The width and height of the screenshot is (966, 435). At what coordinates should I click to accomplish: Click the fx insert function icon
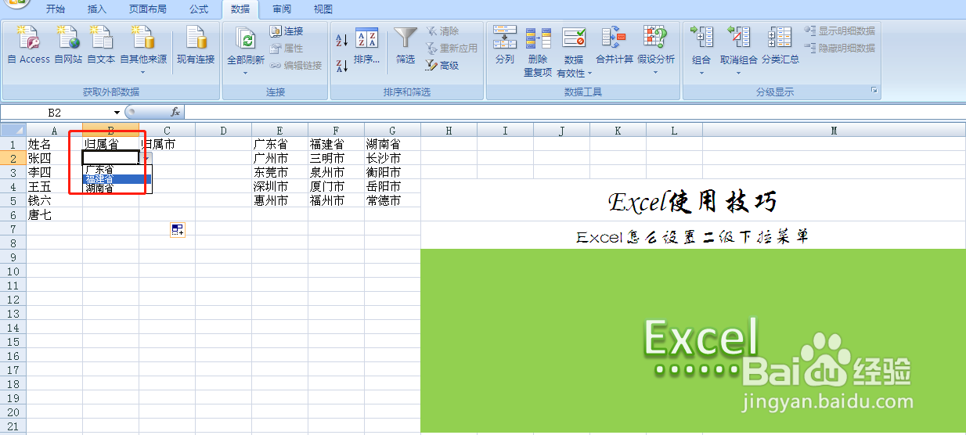coord(175,113)
